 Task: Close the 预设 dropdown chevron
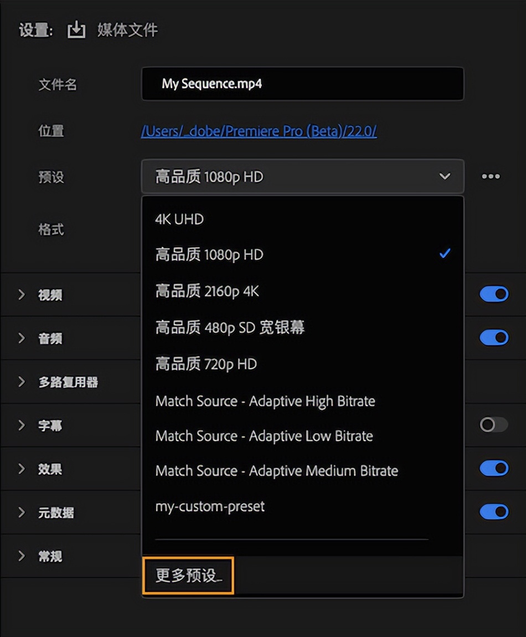445,176
